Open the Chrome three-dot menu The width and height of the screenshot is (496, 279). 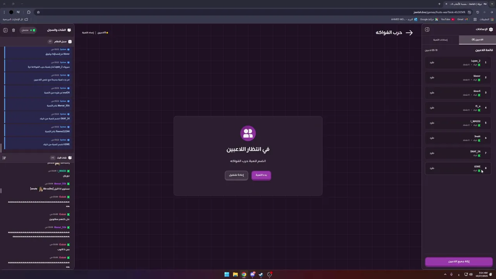(4, 12)
